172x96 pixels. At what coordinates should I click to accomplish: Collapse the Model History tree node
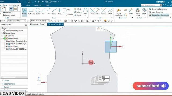(2, 38)
